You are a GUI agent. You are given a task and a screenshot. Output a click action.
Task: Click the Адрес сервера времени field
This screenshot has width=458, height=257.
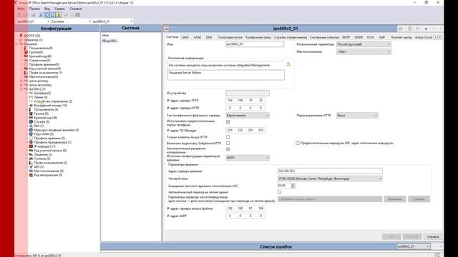click(330, 171)
